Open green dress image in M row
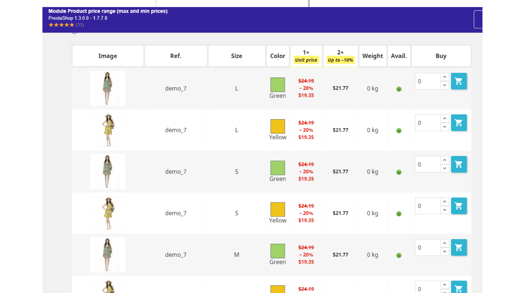The image size is (521, 293). click(x=108, y=254)
